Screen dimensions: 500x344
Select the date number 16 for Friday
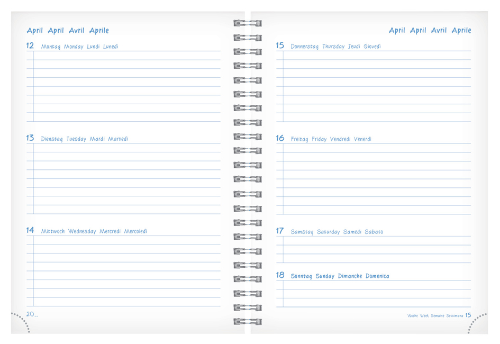click(280, 138)
